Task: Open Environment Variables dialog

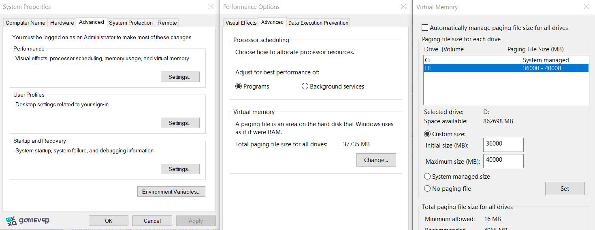Action: pos(171,192)
